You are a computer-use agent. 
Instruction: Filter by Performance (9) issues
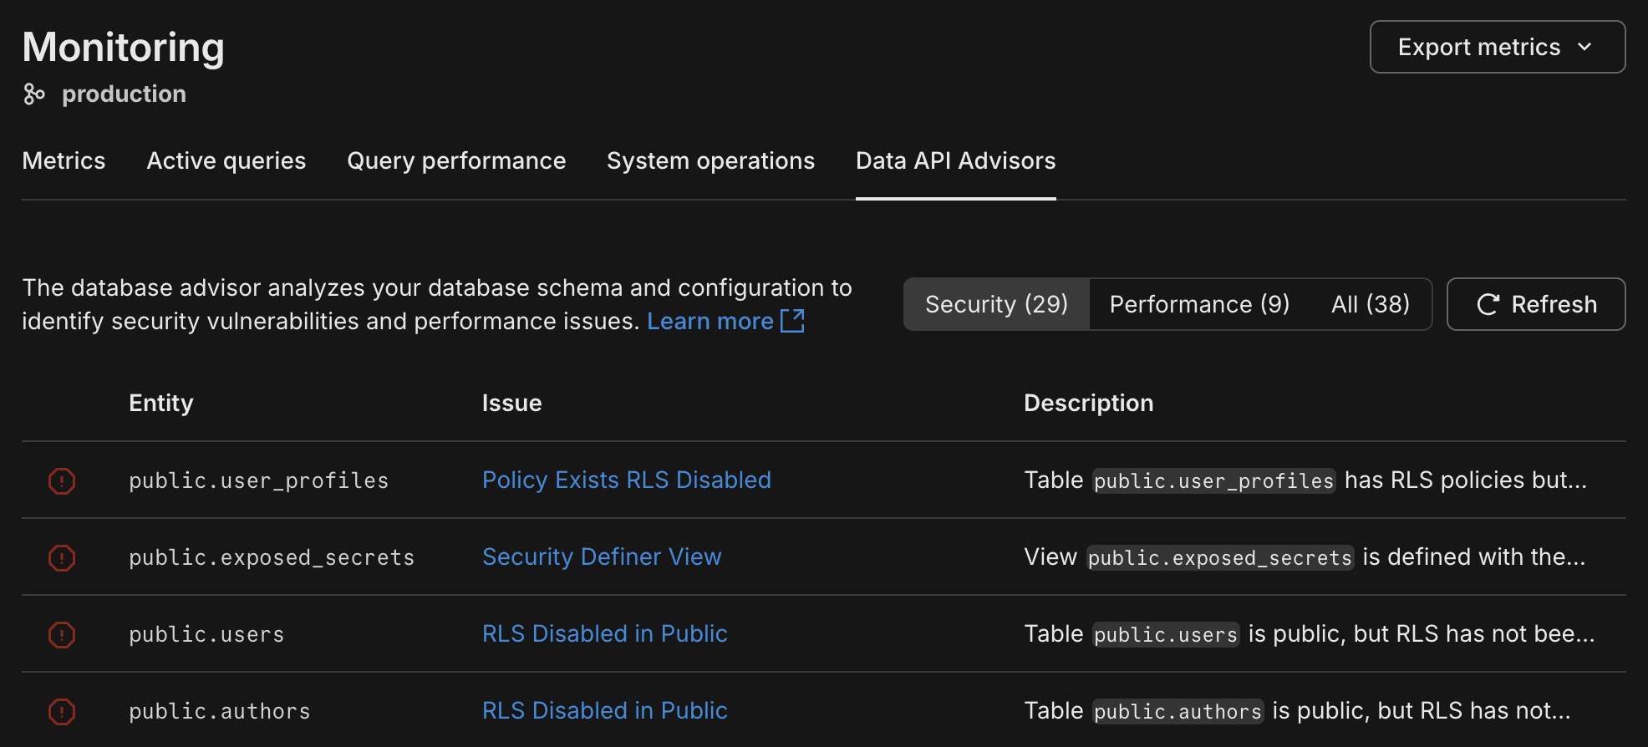pyautogui.click(x=1199, y=304)
